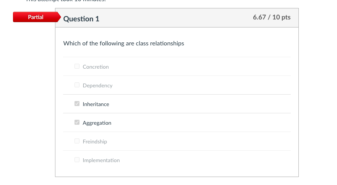Tick the Dependency option checkbox
Viewport: 337px width, 185px height.
[x=77, y=85]
